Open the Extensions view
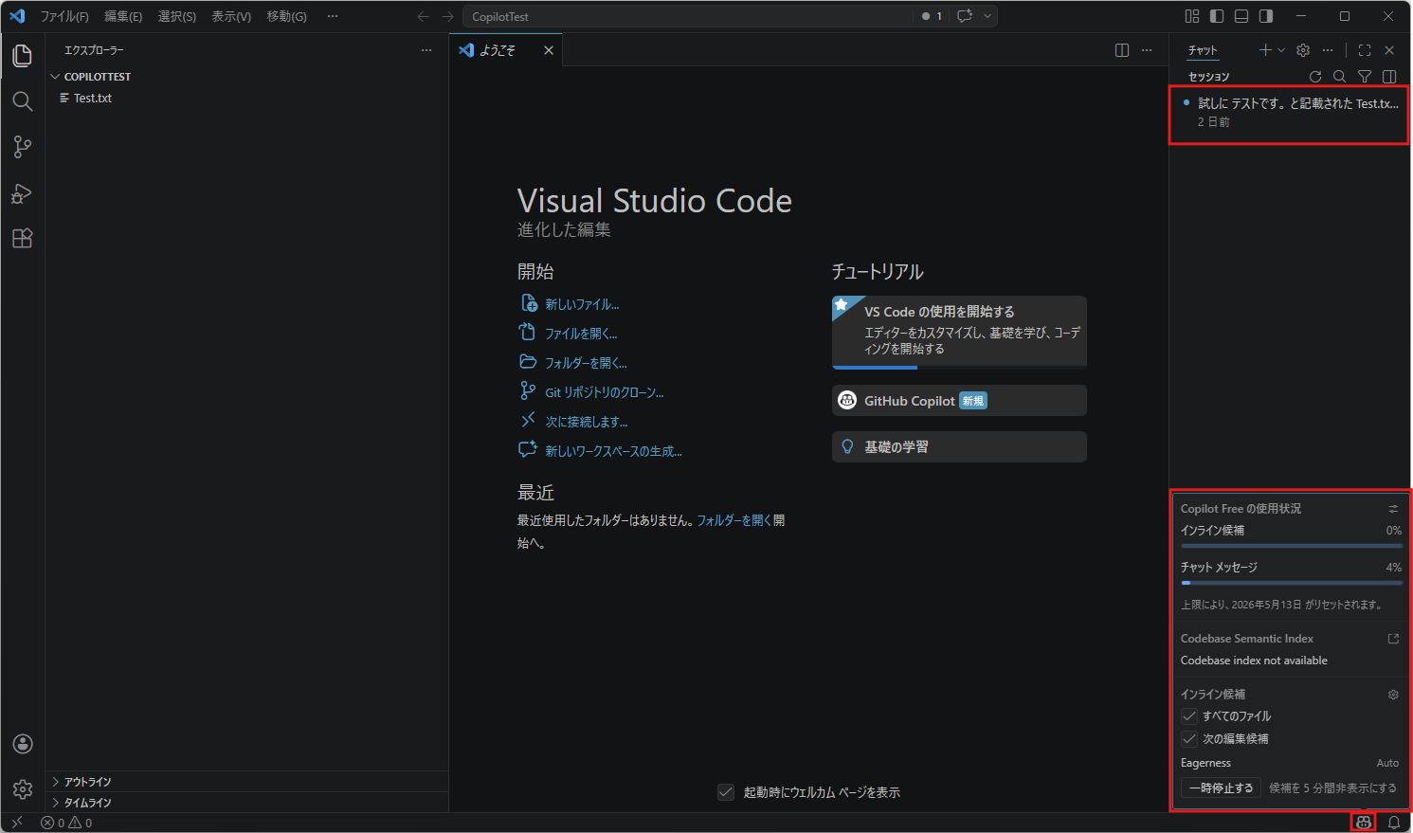The image size is (1413, 833). [x=23, y=239]
